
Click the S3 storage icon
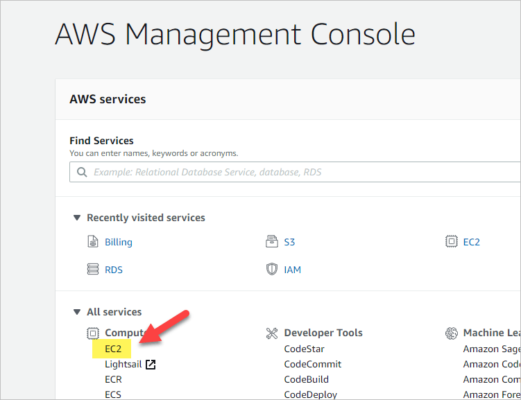[272, 241]
